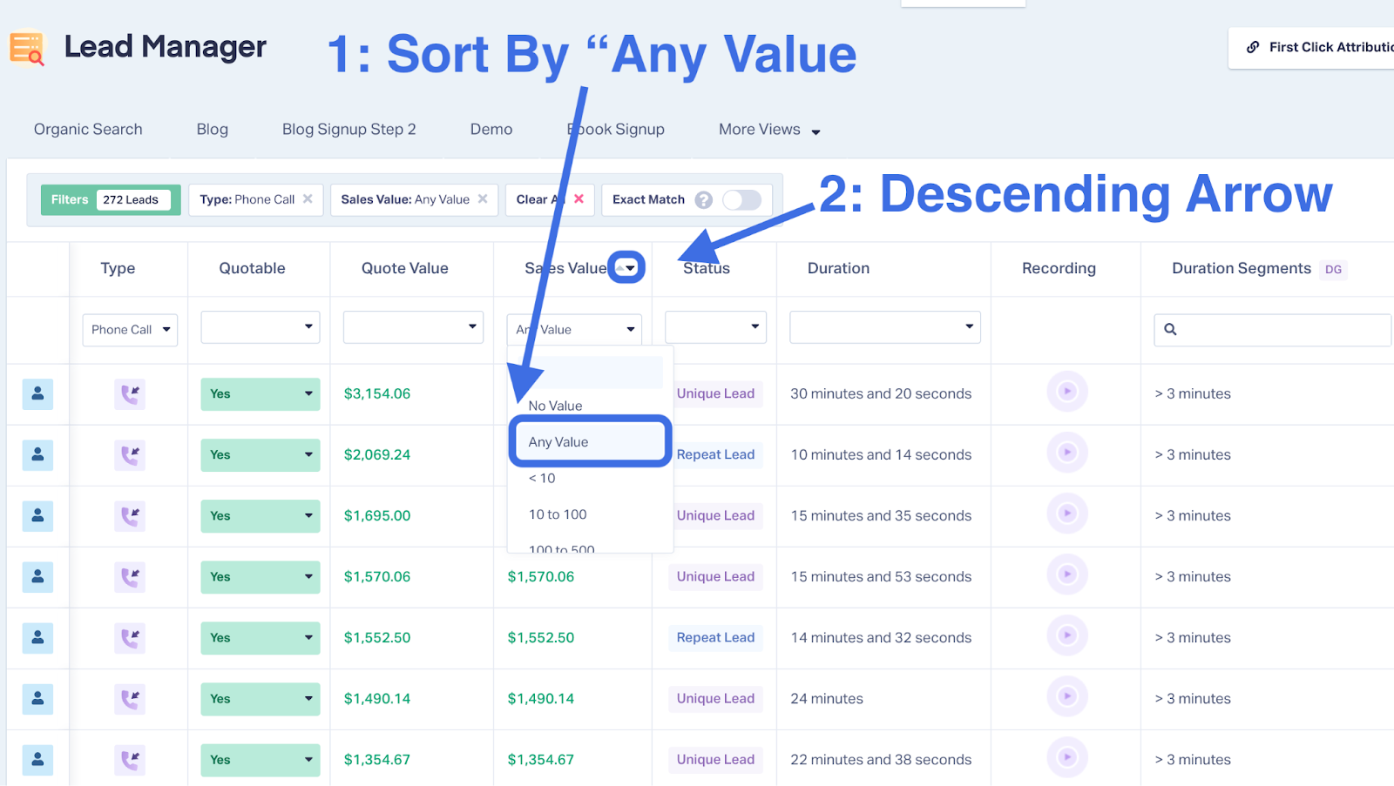Select Any Value in the dropdown list
Viewport: 1394px width, 786px height.
tap(590, 442)
